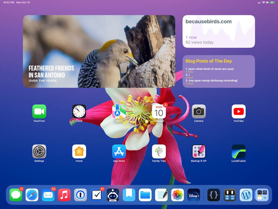Image resolution: width=278 pixels, height=209 pixels.
Task: Tap the quiz-what-kind-of-duck-are-you entry
Action: tap(210, 69)
